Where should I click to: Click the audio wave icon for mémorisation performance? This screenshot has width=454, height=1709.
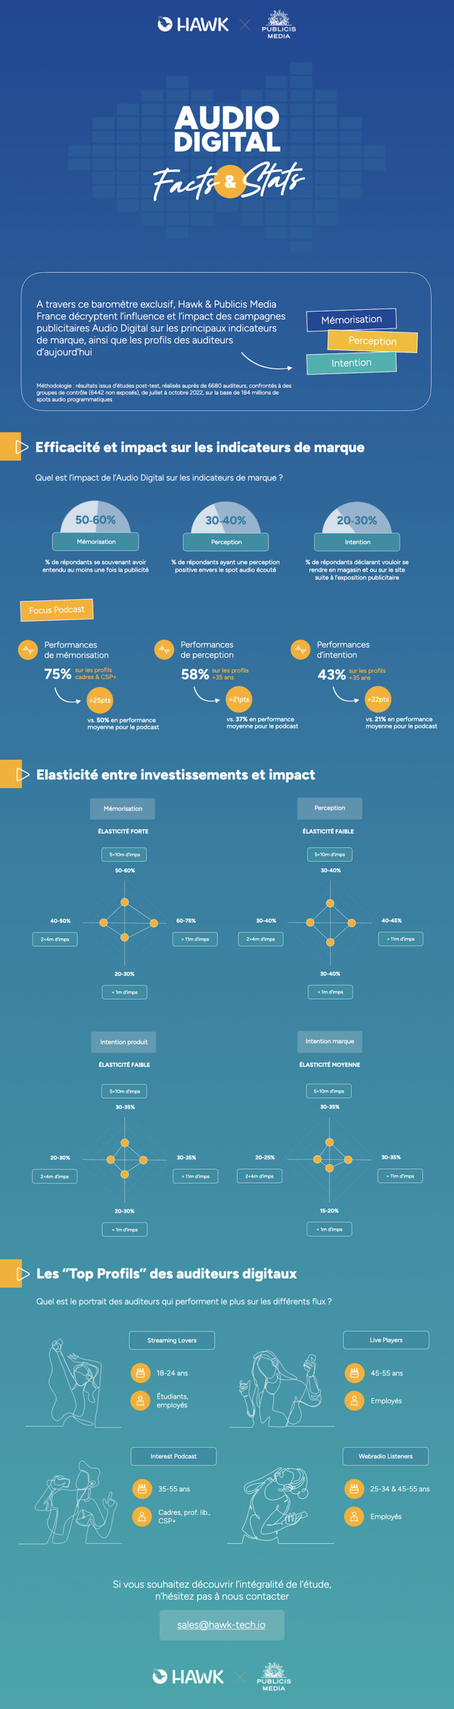(28, 650)
